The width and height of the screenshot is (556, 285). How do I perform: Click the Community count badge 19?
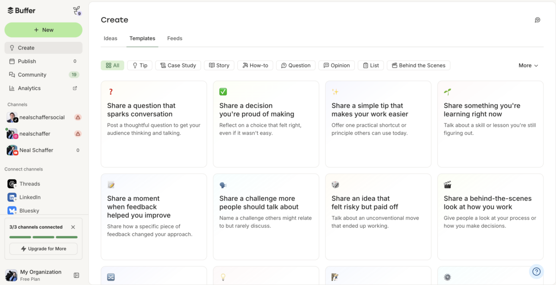[74, 74]
